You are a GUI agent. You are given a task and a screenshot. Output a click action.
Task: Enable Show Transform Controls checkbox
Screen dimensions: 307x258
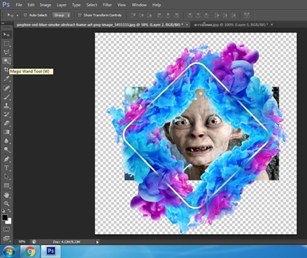pos(80,15)
